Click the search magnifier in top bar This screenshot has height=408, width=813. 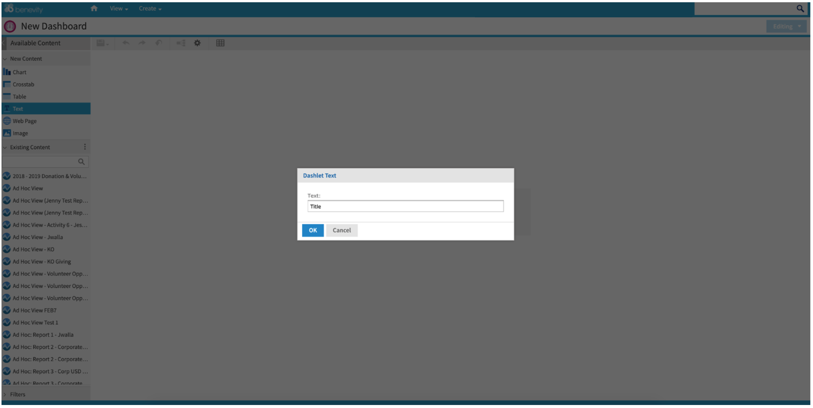point(800,9)
